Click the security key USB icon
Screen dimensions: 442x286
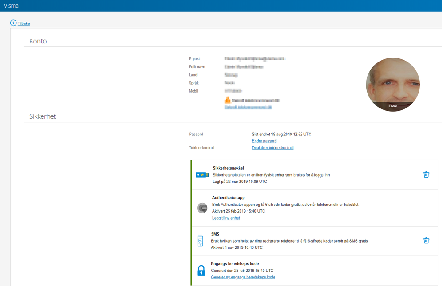pos(202,175)
